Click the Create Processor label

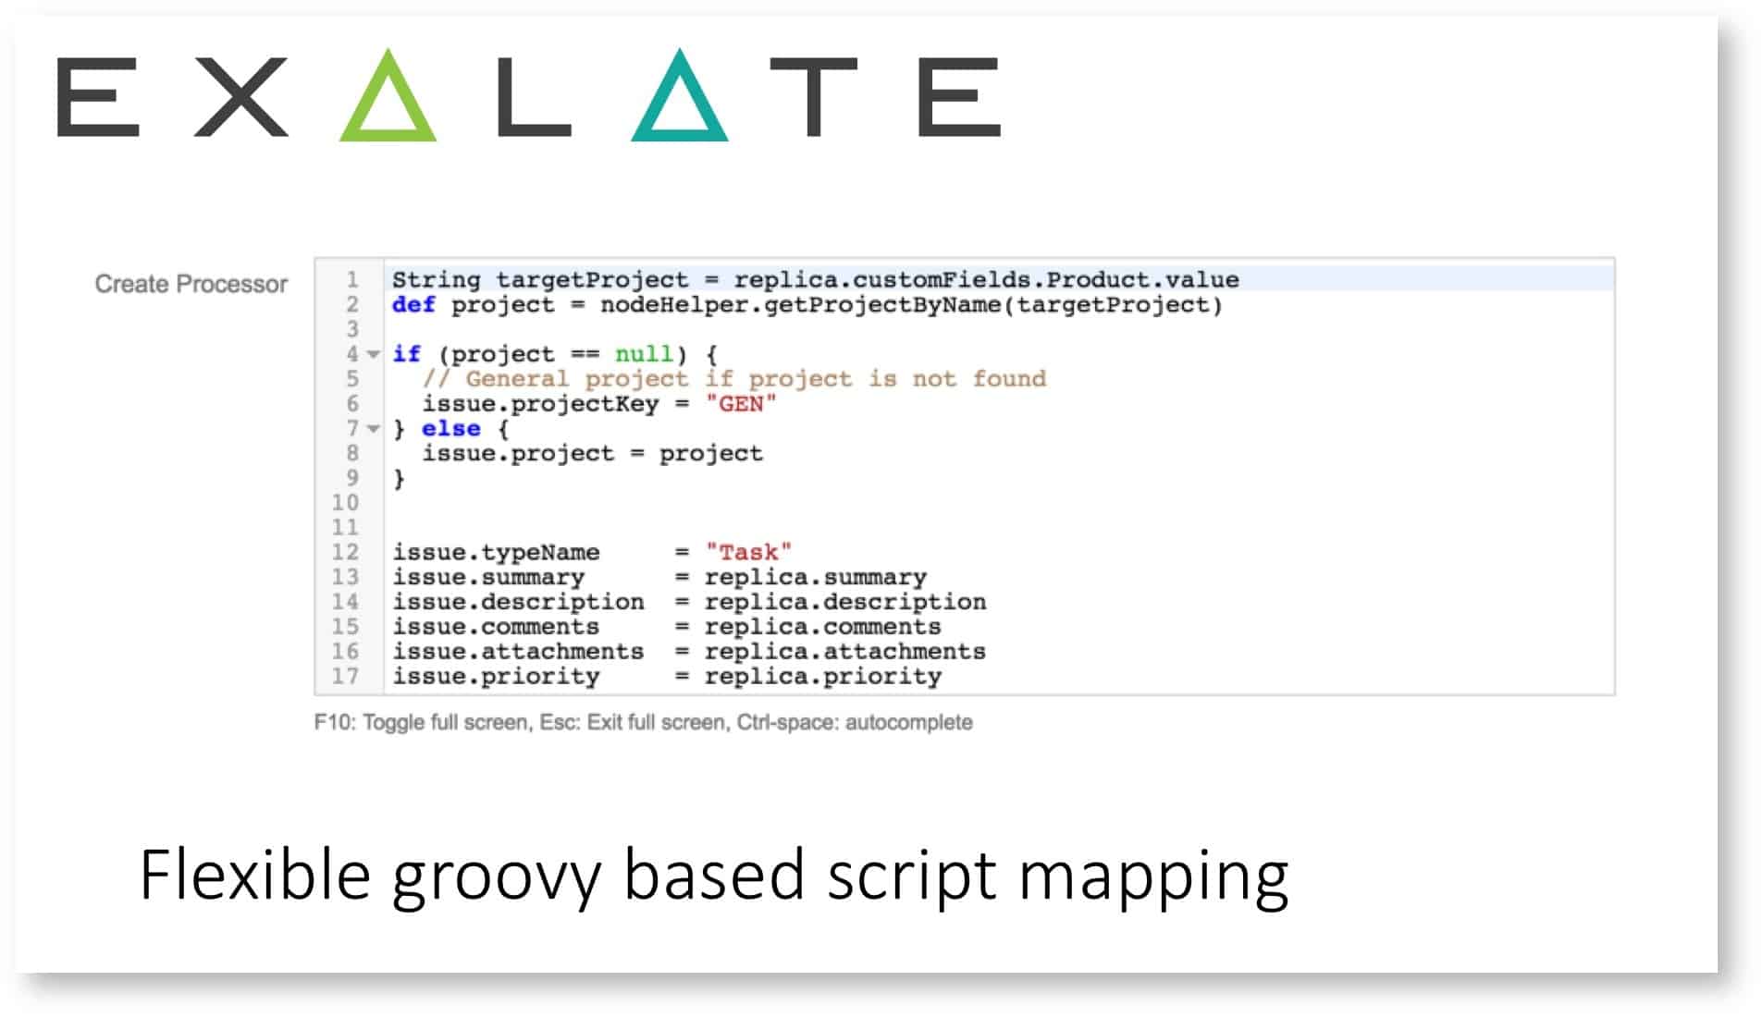click(x=191, y=284)
